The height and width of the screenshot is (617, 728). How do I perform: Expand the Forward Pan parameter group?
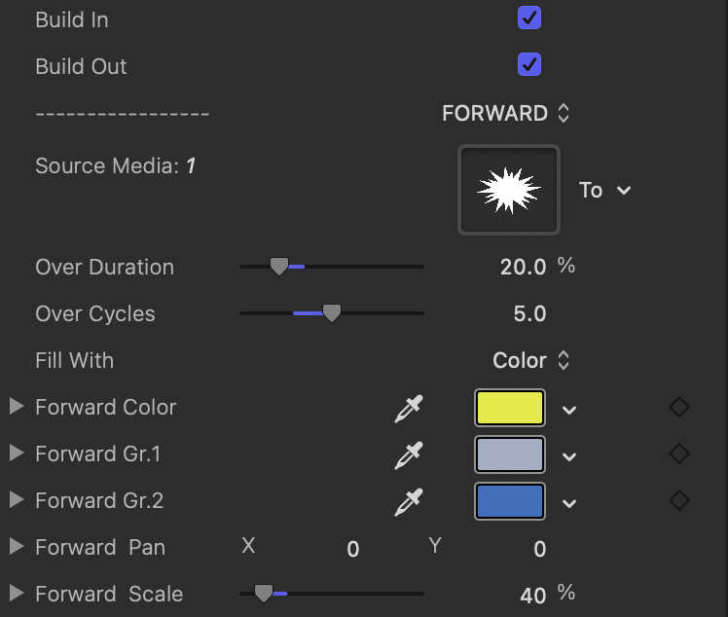[16, 547]
